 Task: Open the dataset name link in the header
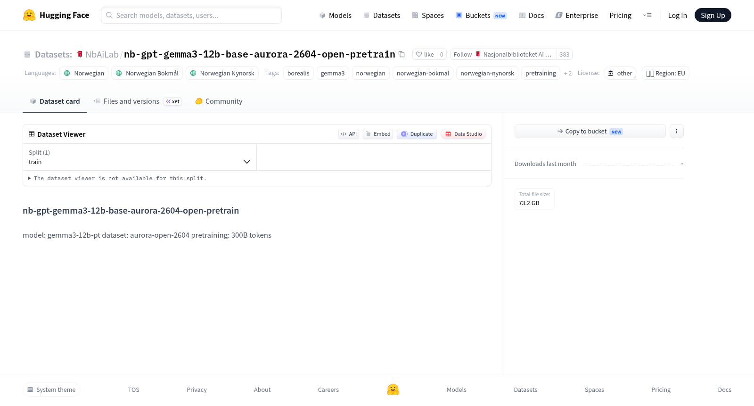pos(260,54)
